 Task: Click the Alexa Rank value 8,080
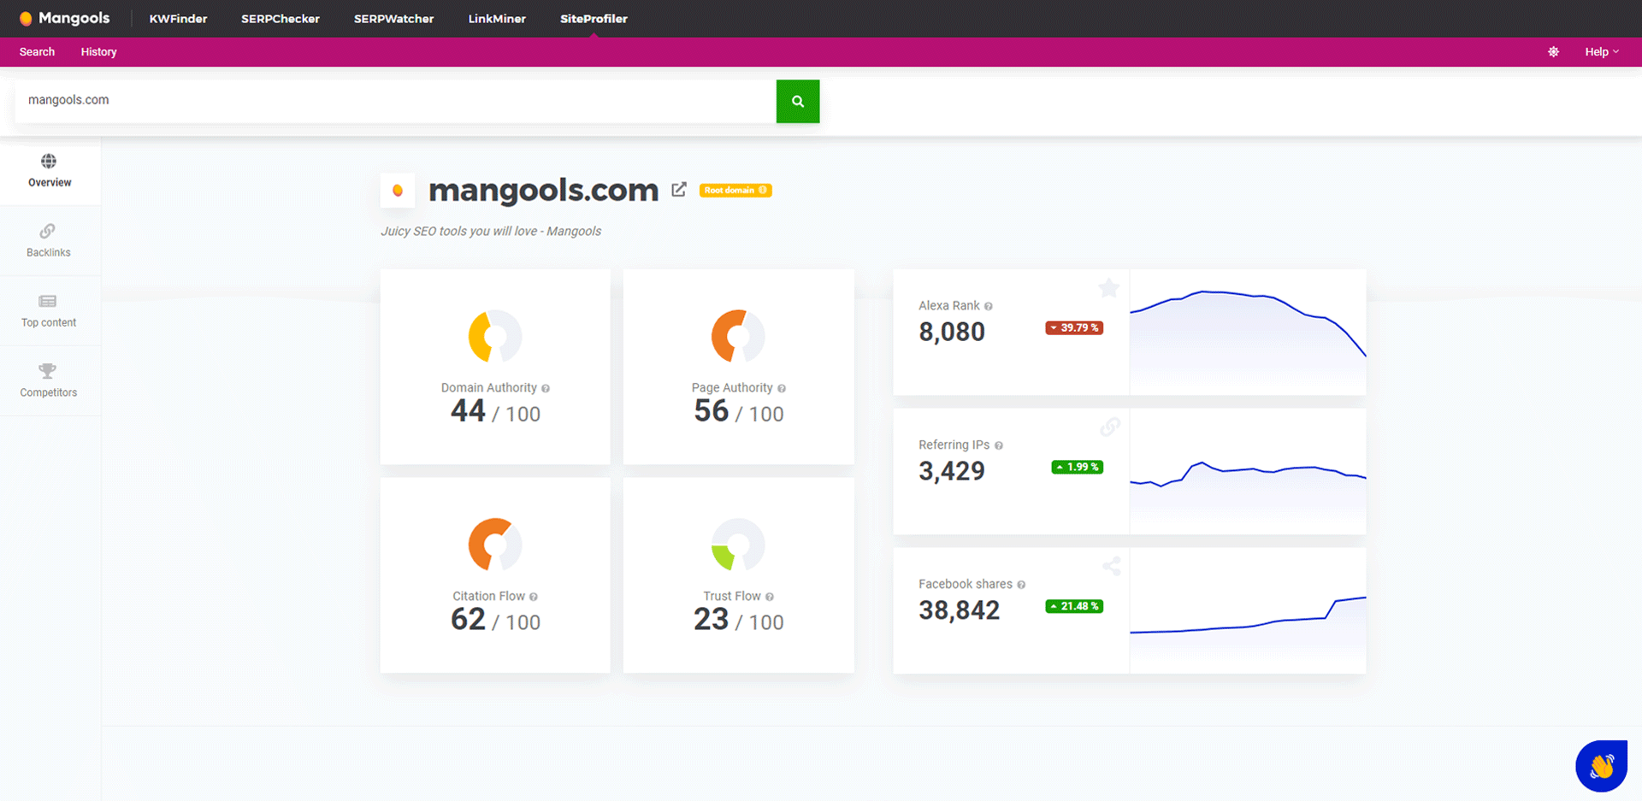(x=952, y=332)
